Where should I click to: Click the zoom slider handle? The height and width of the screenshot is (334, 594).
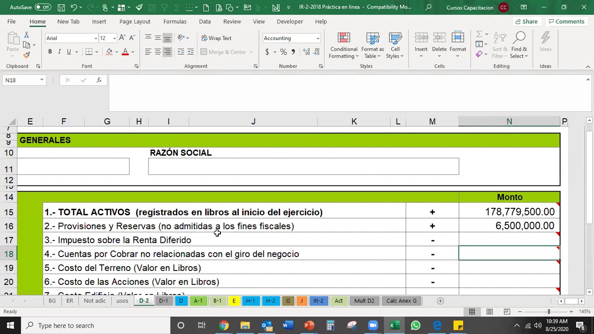[549, 312]
